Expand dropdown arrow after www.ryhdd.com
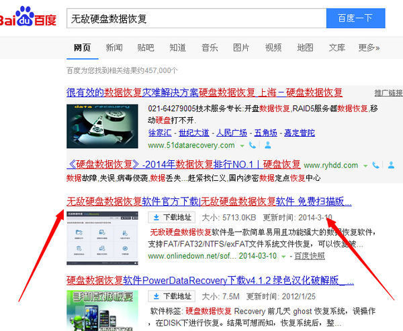The height and width of the screenshot is (331, 403). click(x=365, y=166)
